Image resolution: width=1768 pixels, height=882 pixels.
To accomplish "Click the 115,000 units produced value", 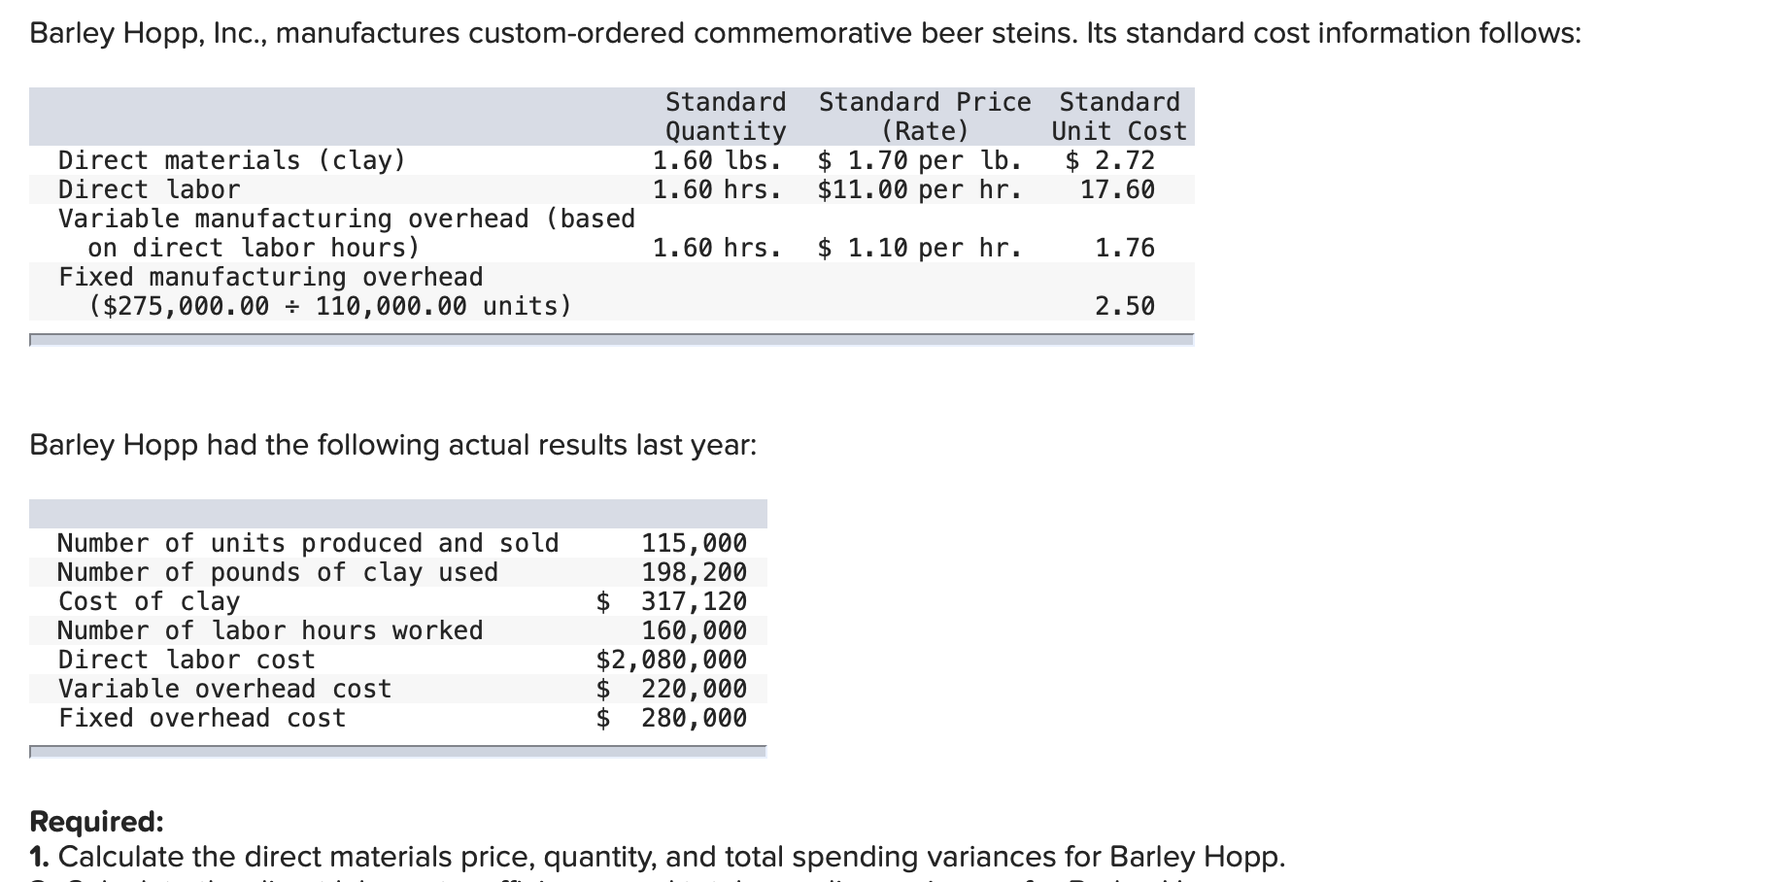I will coord(694,543).
